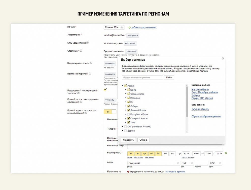Viewport: 251px width, 190px height.
Task: Expand the СНГ (исключая Россию) node
Action: 123,127
